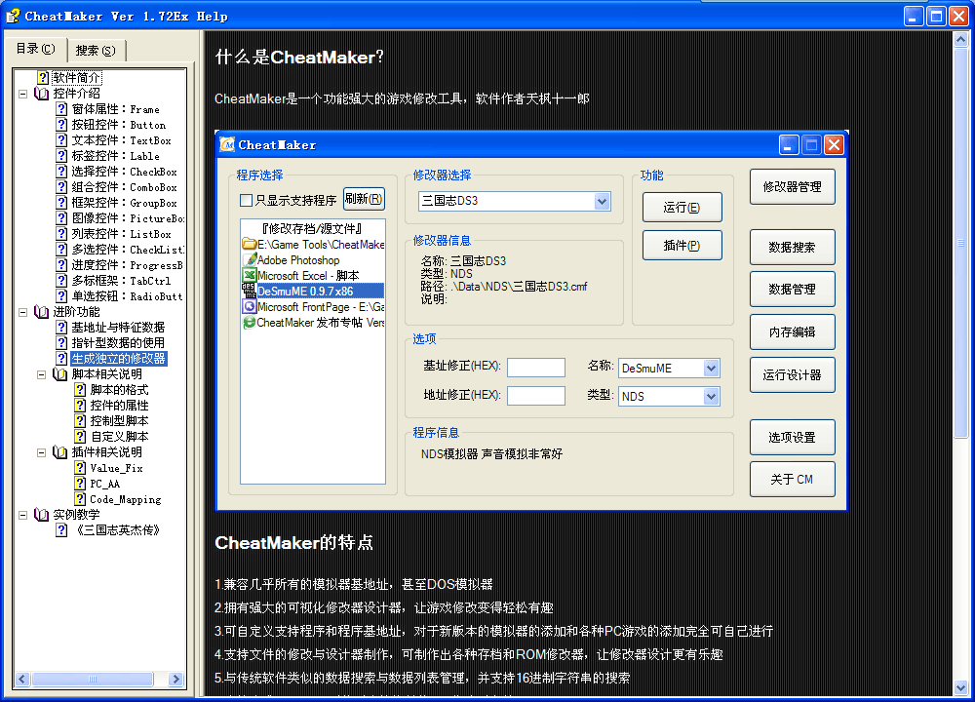The width and height of the screenshot is (975, 702).
Task: Click the 插件(P) button
Action: click(682, 245)
